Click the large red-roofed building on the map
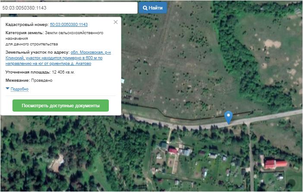Image resolution: width=303 pixels, height=192 pixels. tap(275, 163)
